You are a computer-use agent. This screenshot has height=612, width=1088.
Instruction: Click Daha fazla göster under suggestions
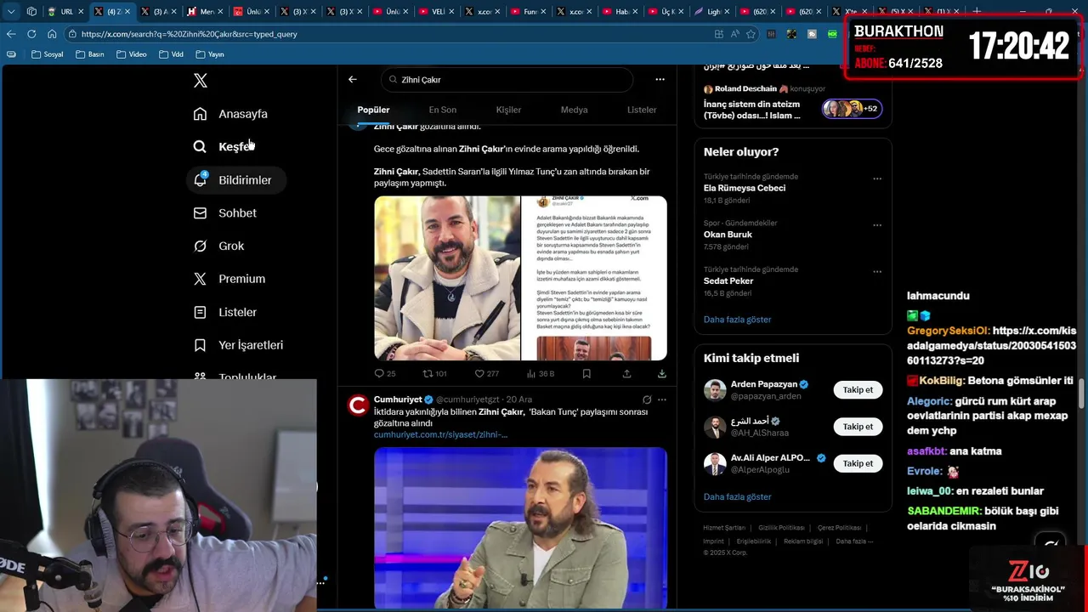click(737, 496)
